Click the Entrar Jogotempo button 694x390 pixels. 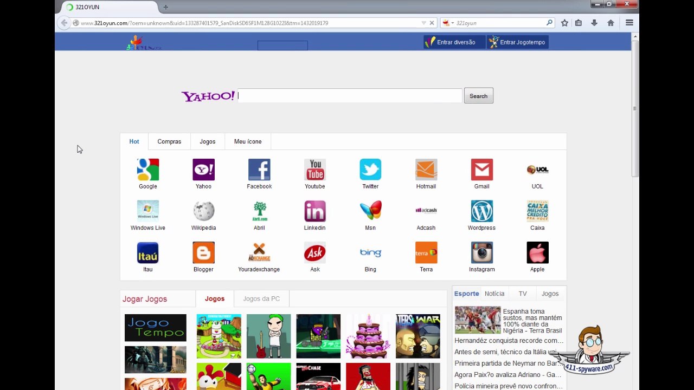[518, 42]
